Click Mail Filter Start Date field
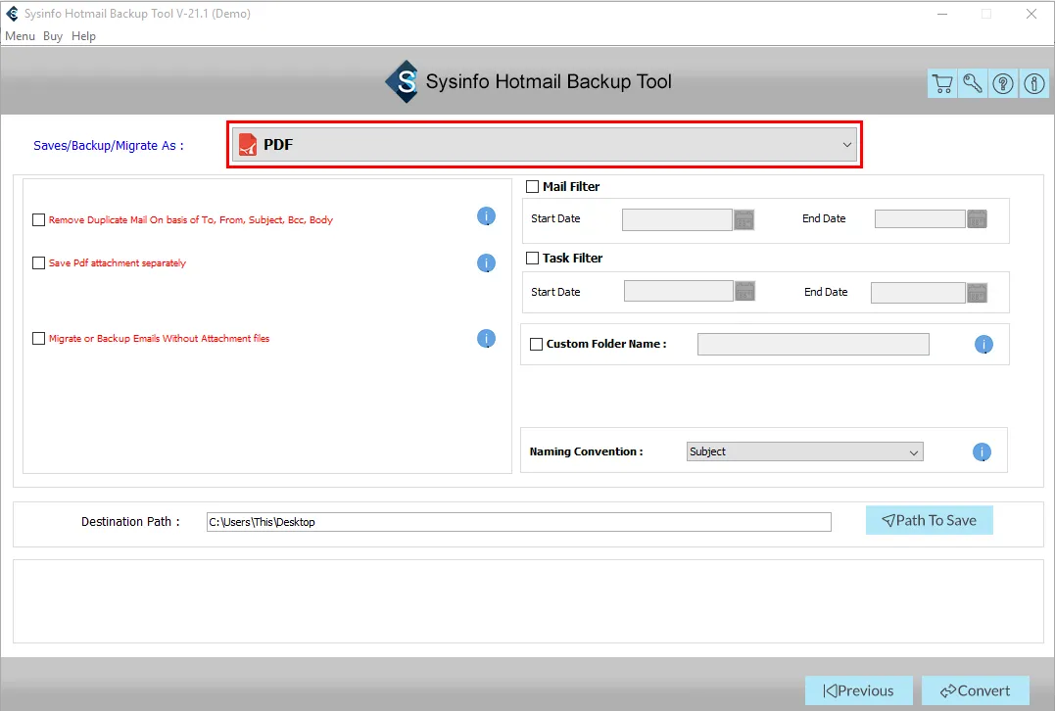This screenshot has width=1055, height=711. (677, 219)
